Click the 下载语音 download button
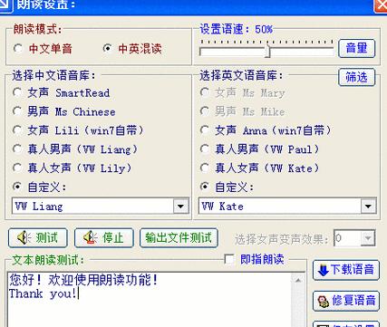Viewport: 387px width, 327px height. 346,270
